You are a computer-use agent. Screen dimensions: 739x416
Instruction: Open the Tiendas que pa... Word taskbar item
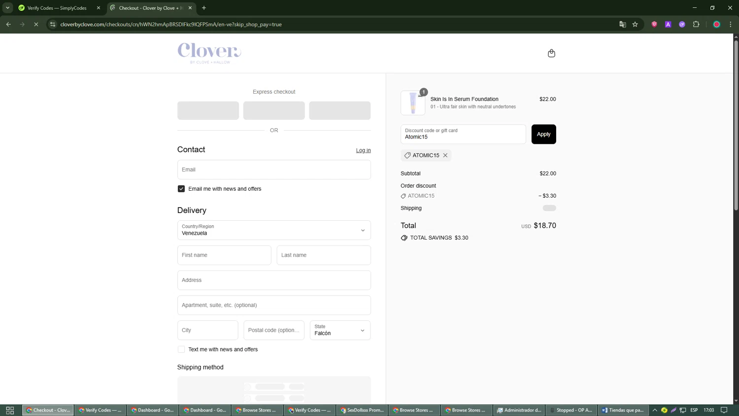point(624,410)
